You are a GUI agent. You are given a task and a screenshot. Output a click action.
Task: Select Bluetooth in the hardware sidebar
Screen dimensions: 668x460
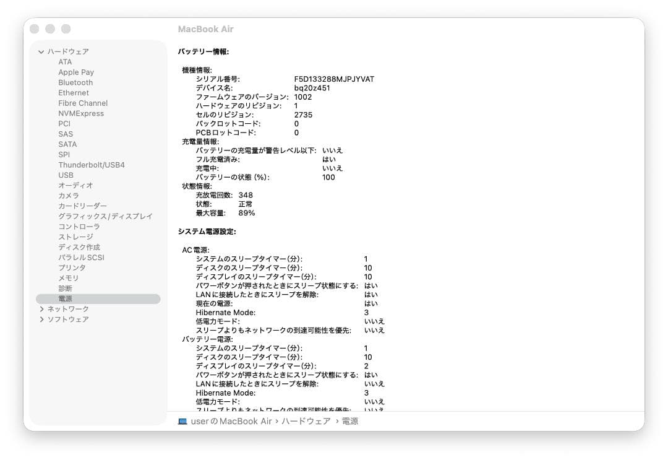pyautogui.click(x=75, y=82)
